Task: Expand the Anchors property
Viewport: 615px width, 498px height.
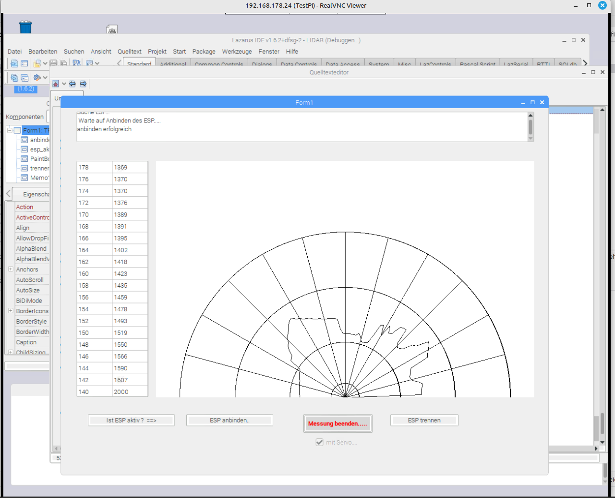Action: tap(11, 269)
